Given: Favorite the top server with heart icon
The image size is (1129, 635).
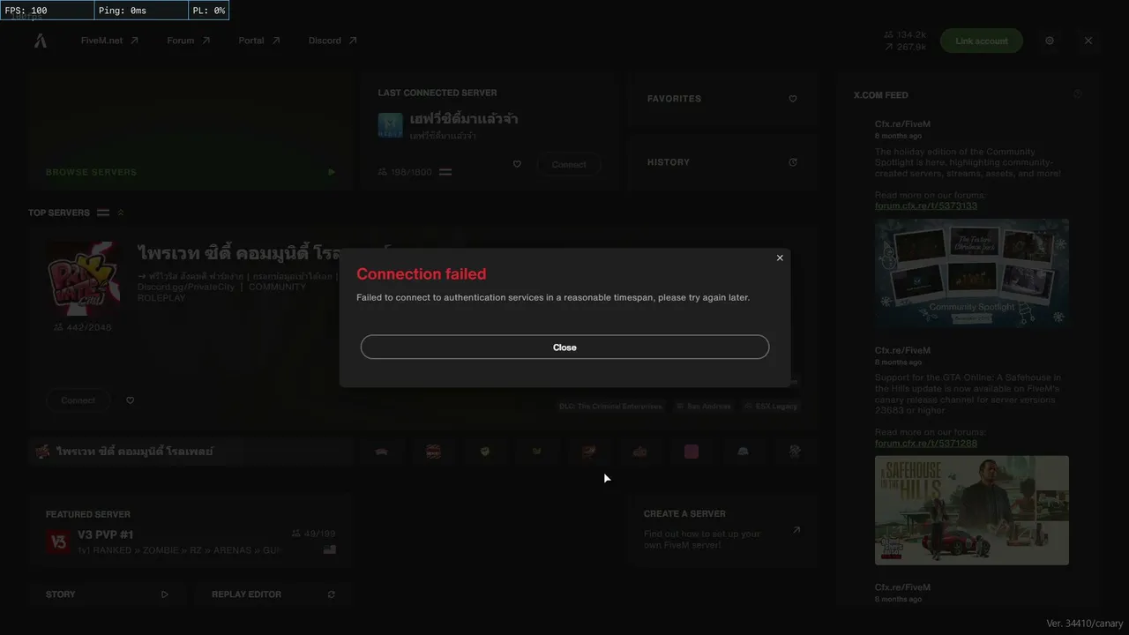Looking at the screenshot, I should point(130,400).
